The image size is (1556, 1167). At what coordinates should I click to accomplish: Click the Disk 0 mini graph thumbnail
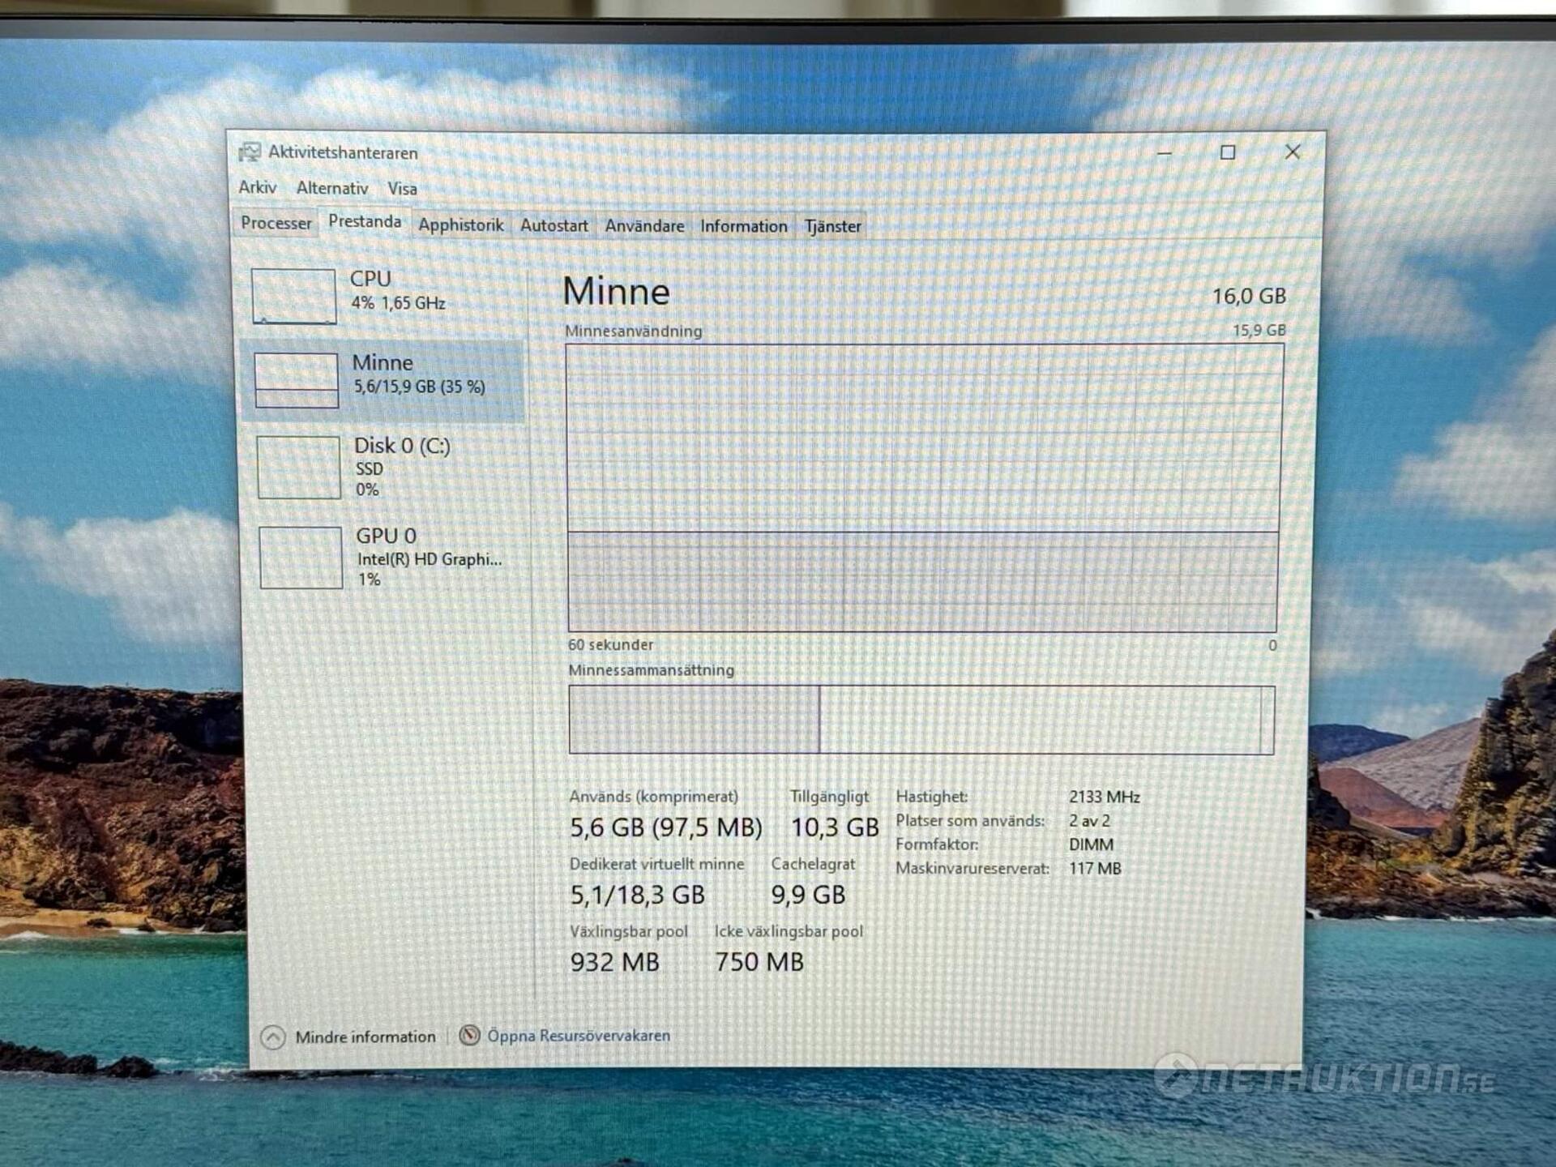(299, 468)
